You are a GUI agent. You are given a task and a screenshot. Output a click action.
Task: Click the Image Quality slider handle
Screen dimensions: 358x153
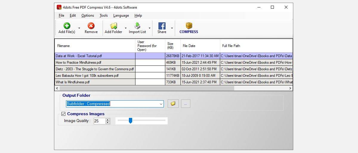click(130, 120)
